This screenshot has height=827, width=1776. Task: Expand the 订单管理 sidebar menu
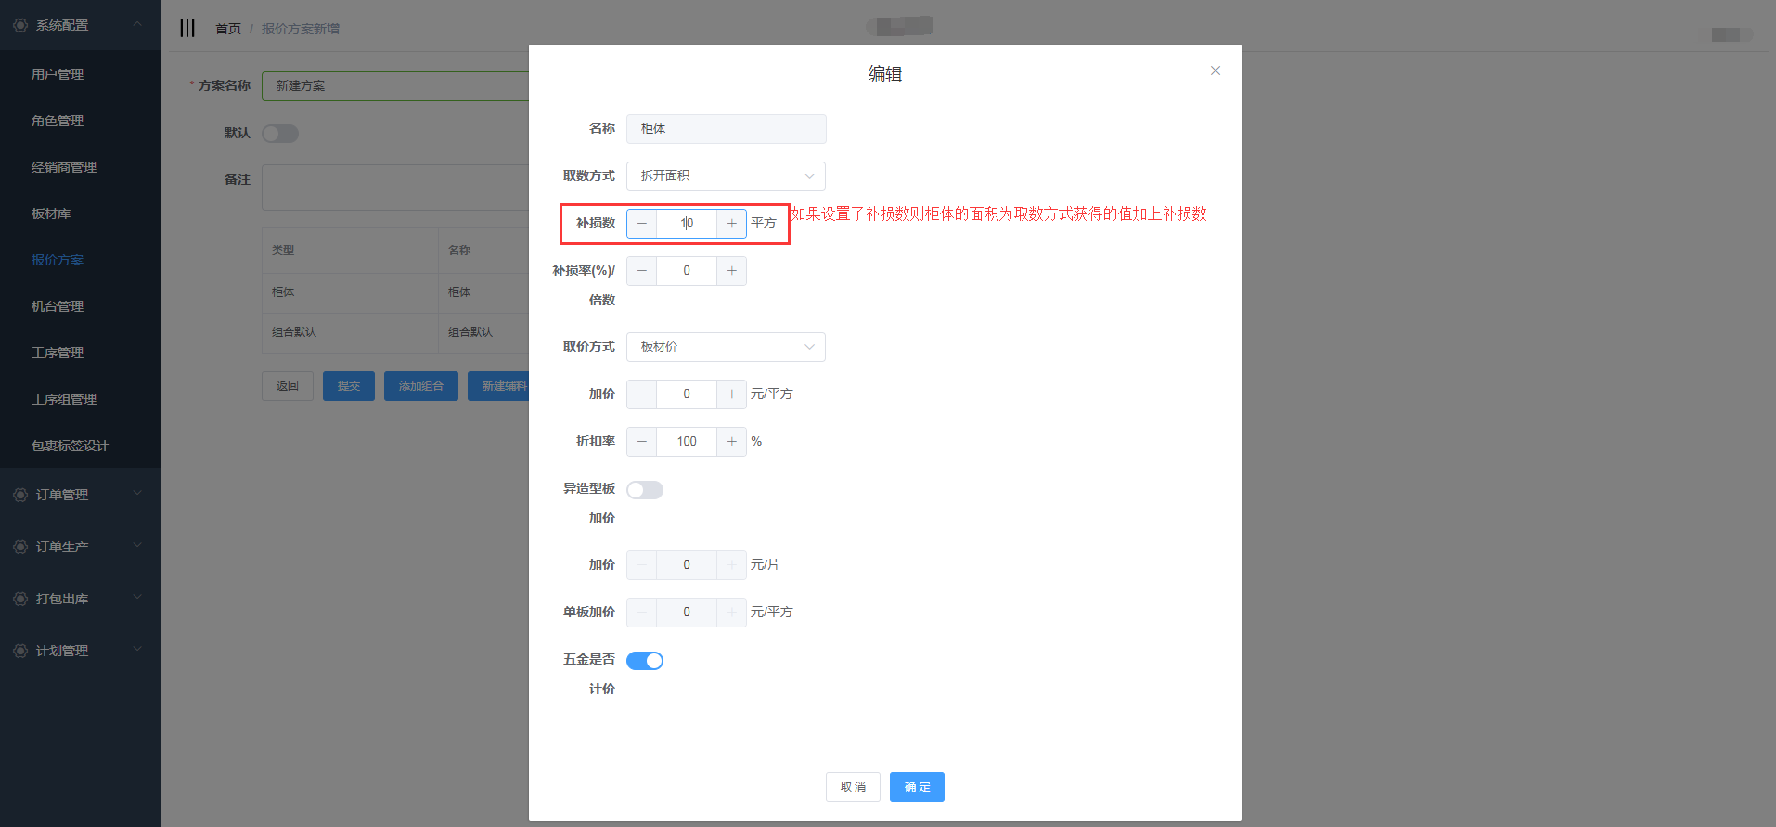point(80,495)
